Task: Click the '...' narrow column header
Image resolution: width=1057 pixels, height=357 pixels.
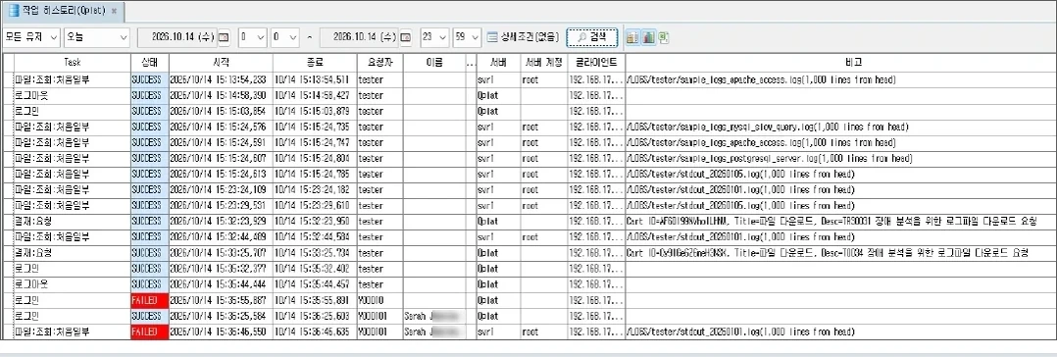Action: pyautogui.click(x=471, y=63)
